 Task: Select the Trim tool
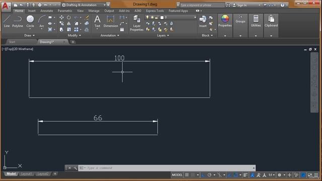(x=76, y=18)
